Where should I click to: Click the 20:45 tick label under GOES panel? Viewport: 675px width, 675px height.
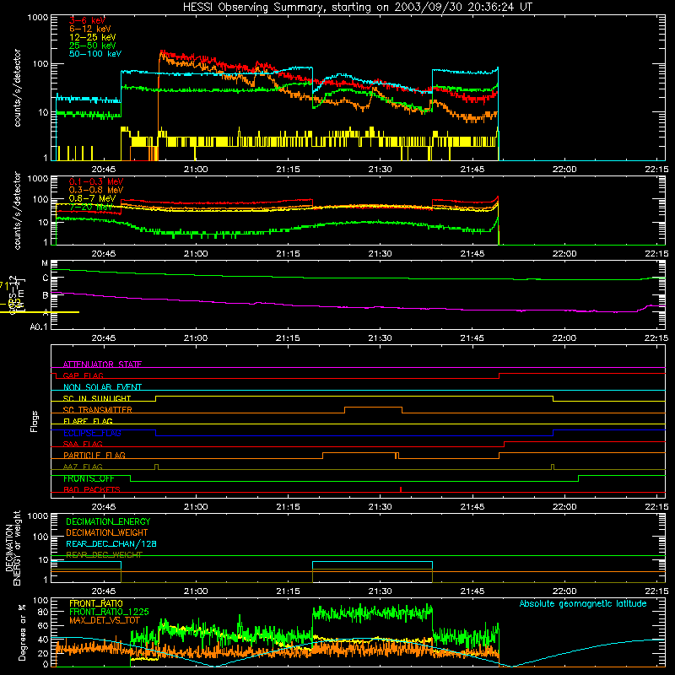[104, 338]
